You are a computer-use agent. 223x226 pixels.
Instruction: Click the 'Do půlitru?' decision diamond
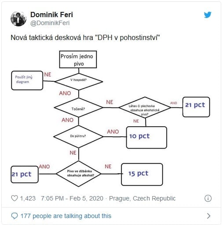(x=79, y=137)
